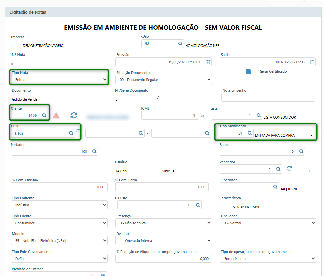
Task: Open the Emissão date calendar picker
Action: (208, 62)
